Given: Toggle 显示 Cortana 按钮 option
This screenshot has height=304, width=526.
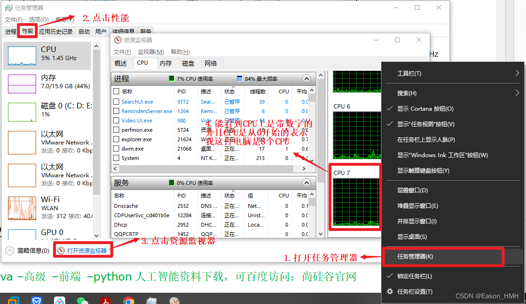Looking at the screenshot, I should 425,109.
